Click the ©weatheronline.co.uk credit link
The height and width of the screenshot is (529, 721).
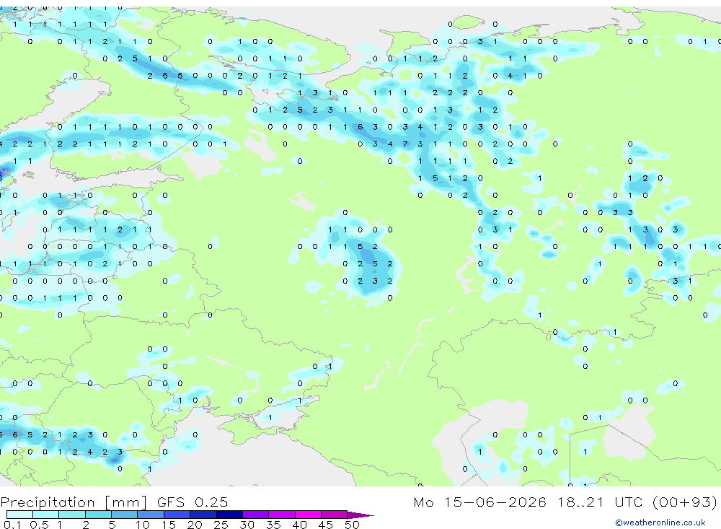point(660,523)
